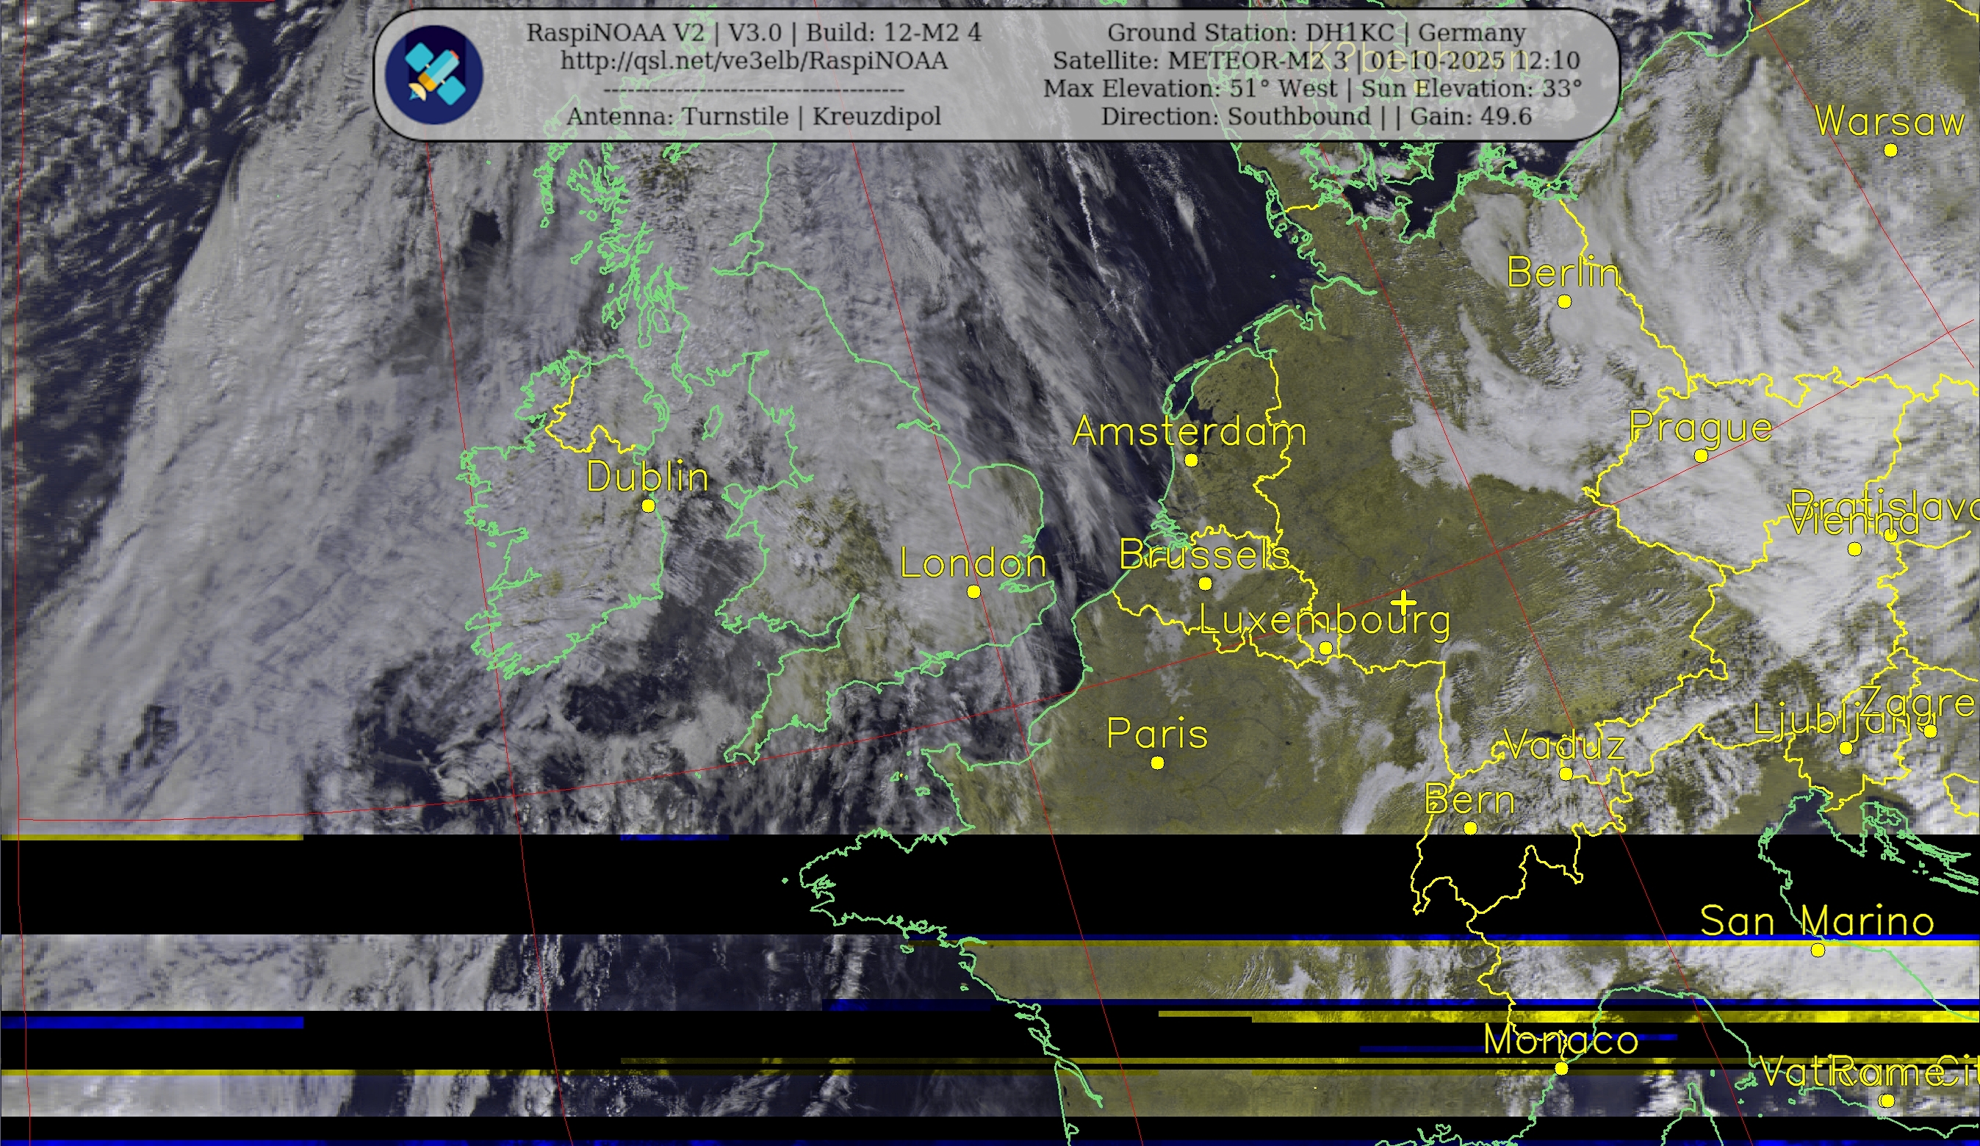
Task: Click the Paris city marker dot
Action: pyautogui.click(x=1156, y=763)
